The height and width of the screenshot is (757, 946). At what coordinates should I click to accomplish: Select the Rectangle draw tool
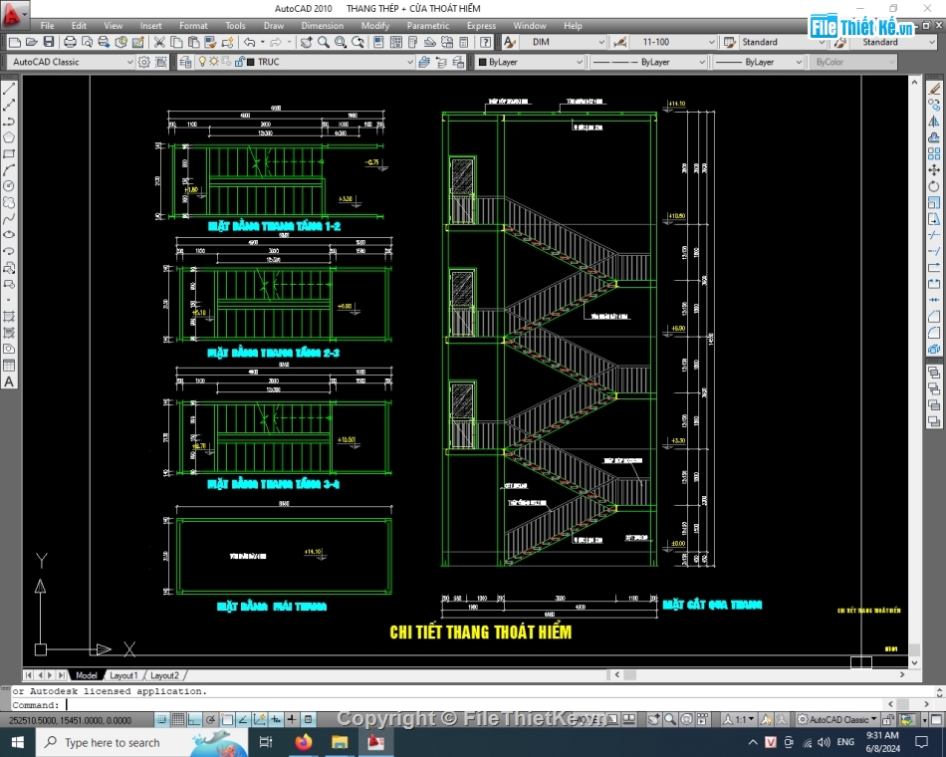(x=9, y=154)
